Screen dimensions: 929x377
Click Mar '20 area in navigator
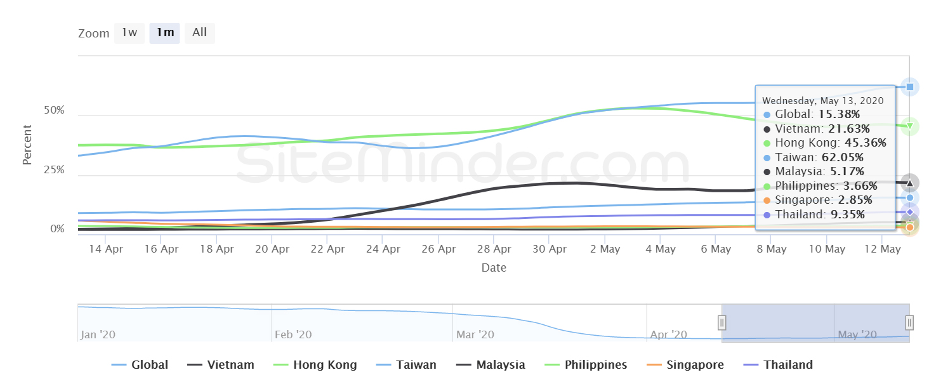coord(474,334)
